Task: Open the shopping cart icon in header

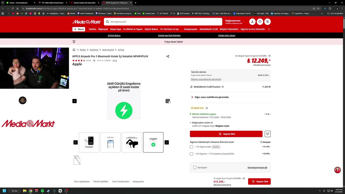Action: tap(267, 22)
